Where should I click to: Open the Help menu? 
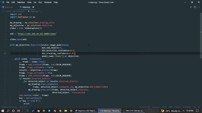click(56, 2)
